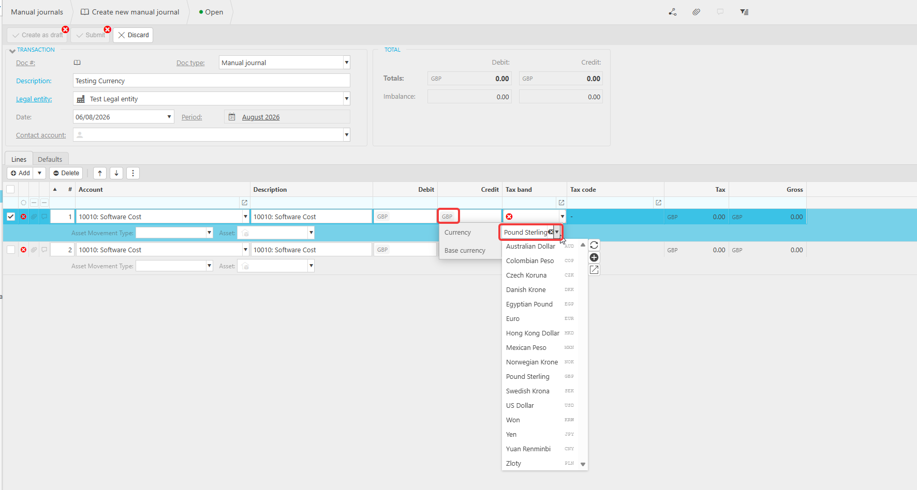The width and height of the screenshot is (917, 490).
Task: Clear the Pound Sterling currency selection
Action: (551, 232)
